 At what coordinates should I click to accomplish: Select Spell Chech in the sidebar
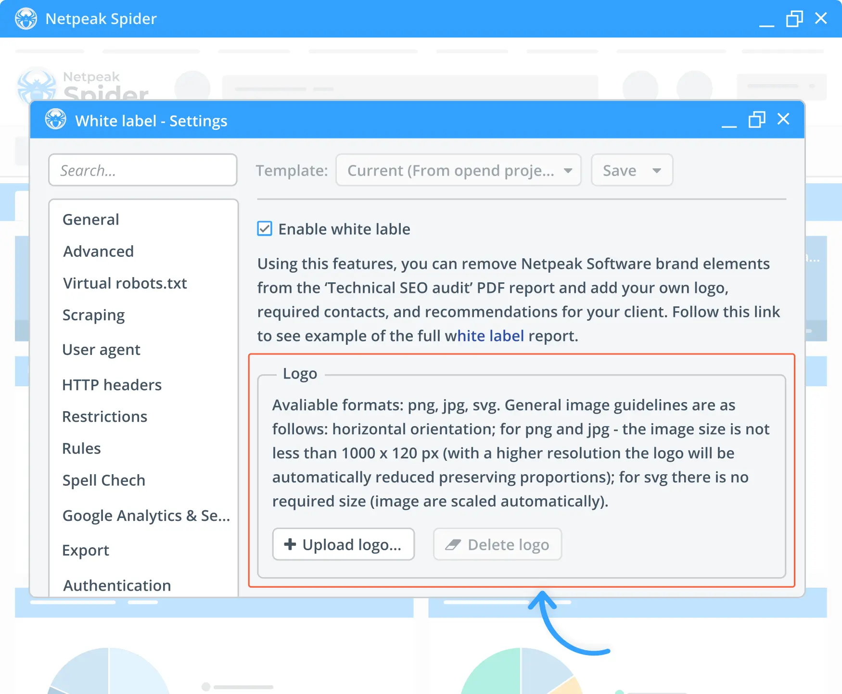pyautogui.click(x=103, y=480)
